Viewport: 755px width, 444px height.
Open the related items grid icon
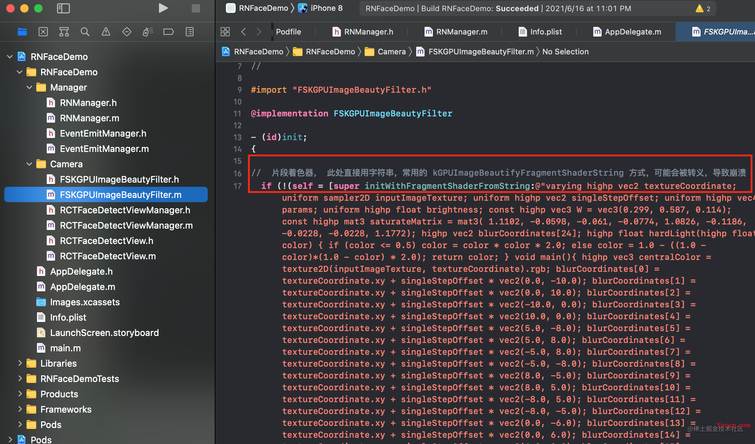225,32
